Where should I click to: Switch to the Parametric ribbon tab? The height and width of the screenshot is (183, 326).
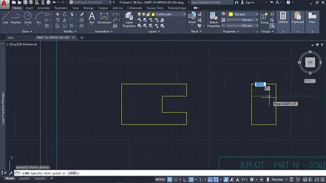(61, 8)
